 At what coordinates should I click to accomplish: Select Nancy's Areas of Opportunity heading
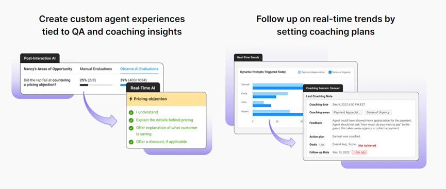[x=48, y=69]
